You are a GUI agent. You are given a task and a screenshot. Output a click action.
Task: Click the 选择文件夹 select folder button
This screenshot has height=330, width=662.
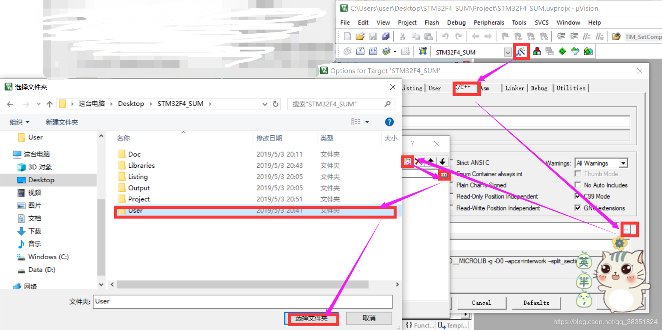(x=312, y=318)
